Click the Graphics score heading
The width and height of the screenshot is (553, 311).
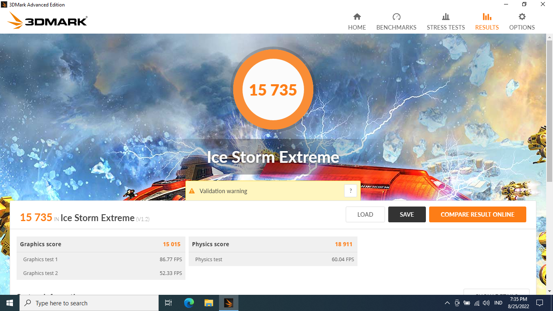(40, 244)
